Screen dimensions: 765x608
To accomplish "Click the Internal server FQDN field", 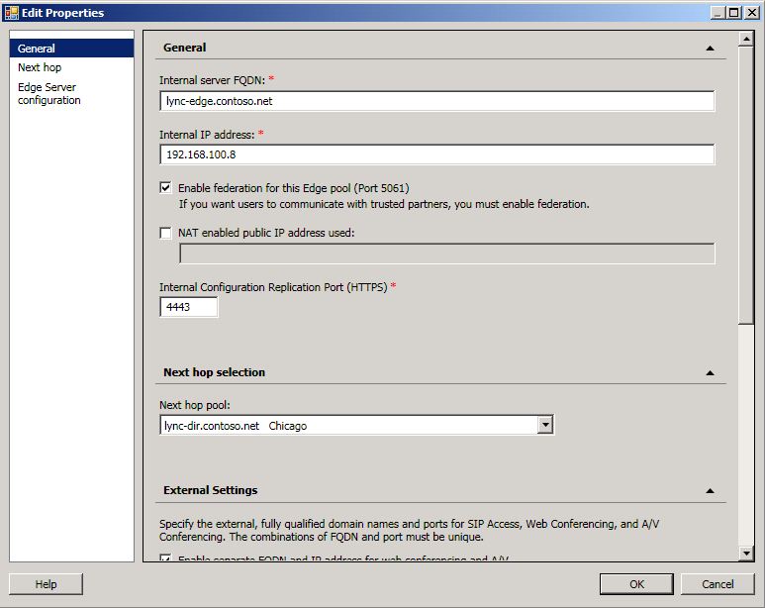I will click(x=437, y=101).
